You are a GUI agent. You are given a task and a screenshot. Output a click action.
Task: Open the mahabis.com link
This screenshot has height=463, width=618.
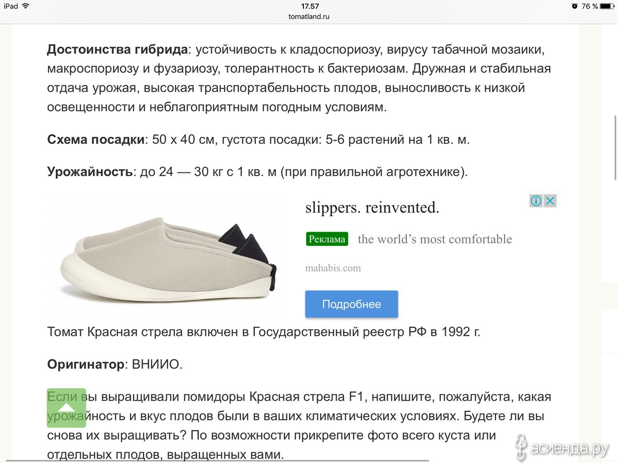(x=333, y=268)
